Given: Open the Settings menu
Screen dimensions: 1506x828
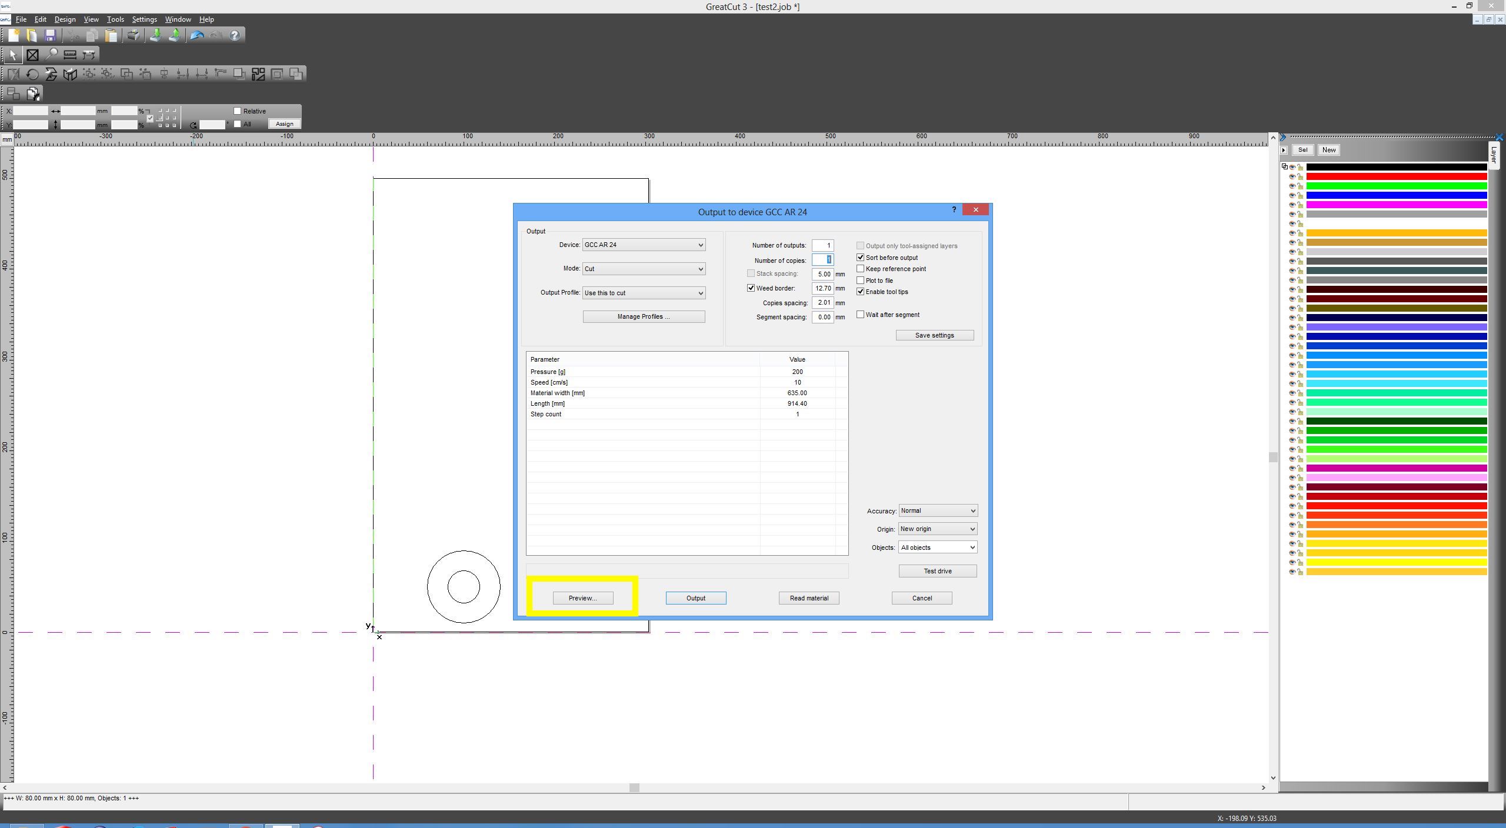Looking at the screenshot, I should (x=144, y=19).
